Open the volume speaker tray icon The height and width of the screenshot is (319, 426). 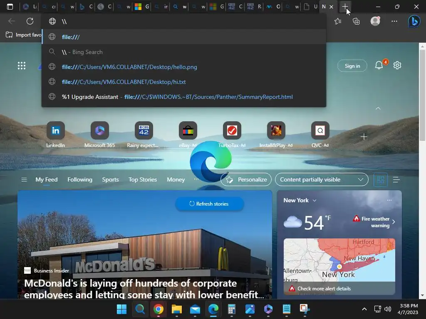coord(388,309)
